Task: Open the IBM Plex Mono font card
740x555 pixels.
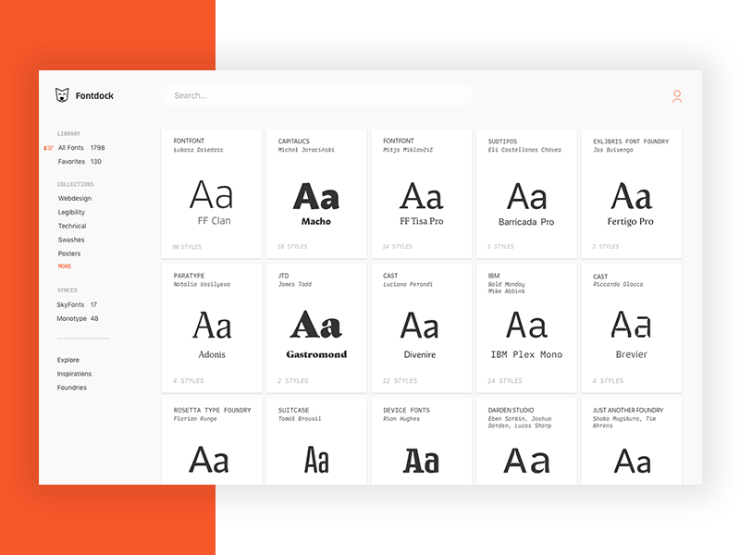Action: 526,328
